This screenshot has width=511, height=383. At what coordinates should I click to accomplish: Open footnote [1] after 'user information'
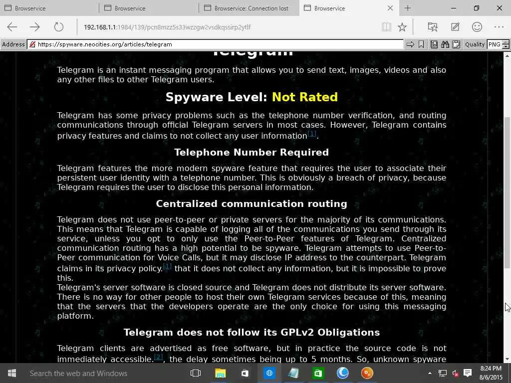pyautogui.click(x=312, y=134)
